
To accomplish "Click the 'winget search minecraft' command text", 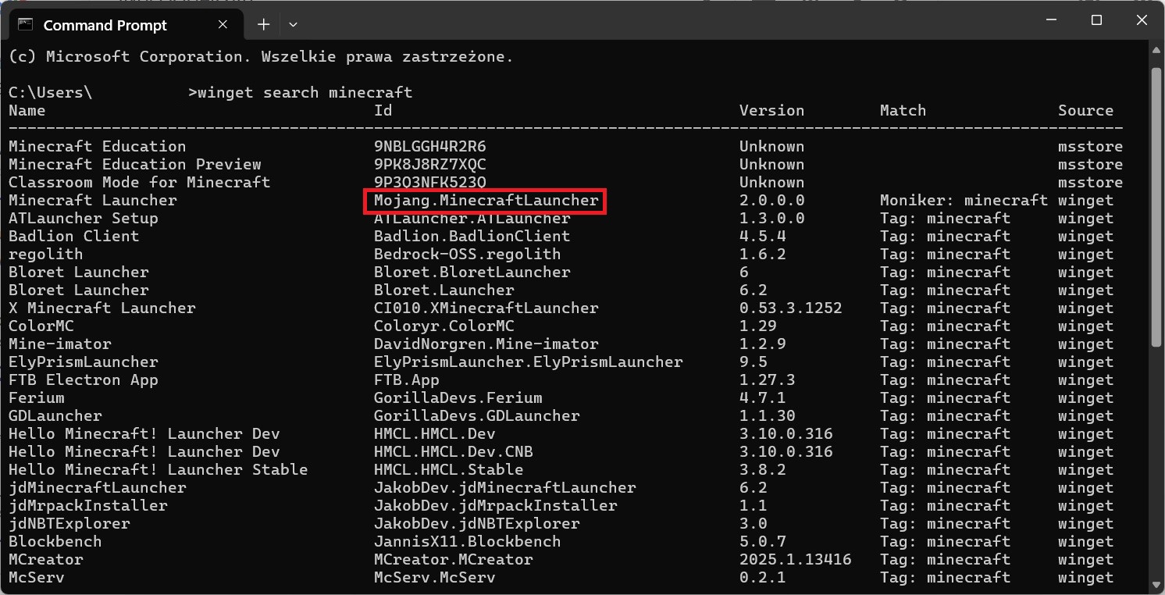I will [305, 93].
